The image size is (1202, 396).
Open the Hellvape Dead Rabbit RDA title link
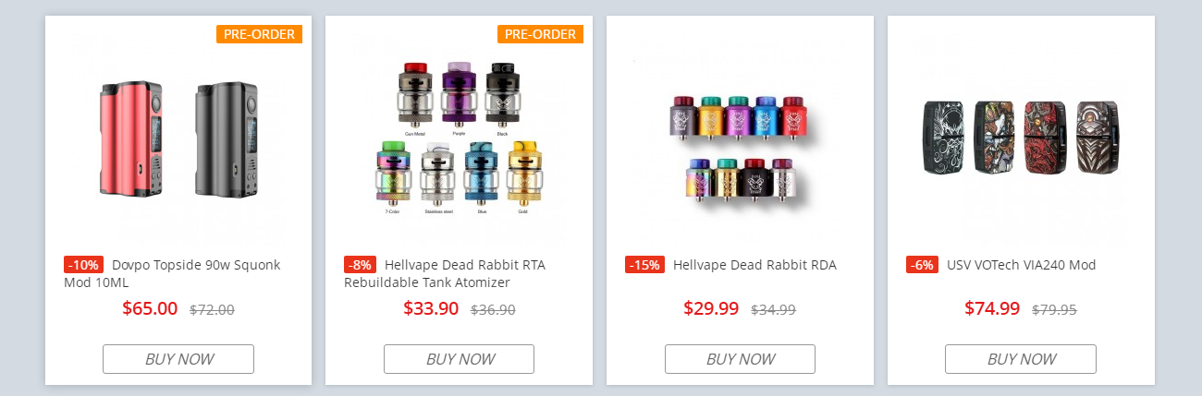[x=754, y=265]
